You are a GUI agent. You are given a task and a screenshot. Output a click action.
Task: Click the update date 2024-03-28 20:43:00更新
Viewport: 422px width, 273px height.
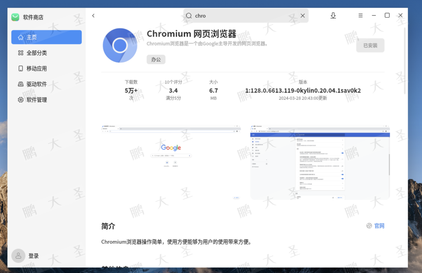pyautogui.click(x=303, y=98)
